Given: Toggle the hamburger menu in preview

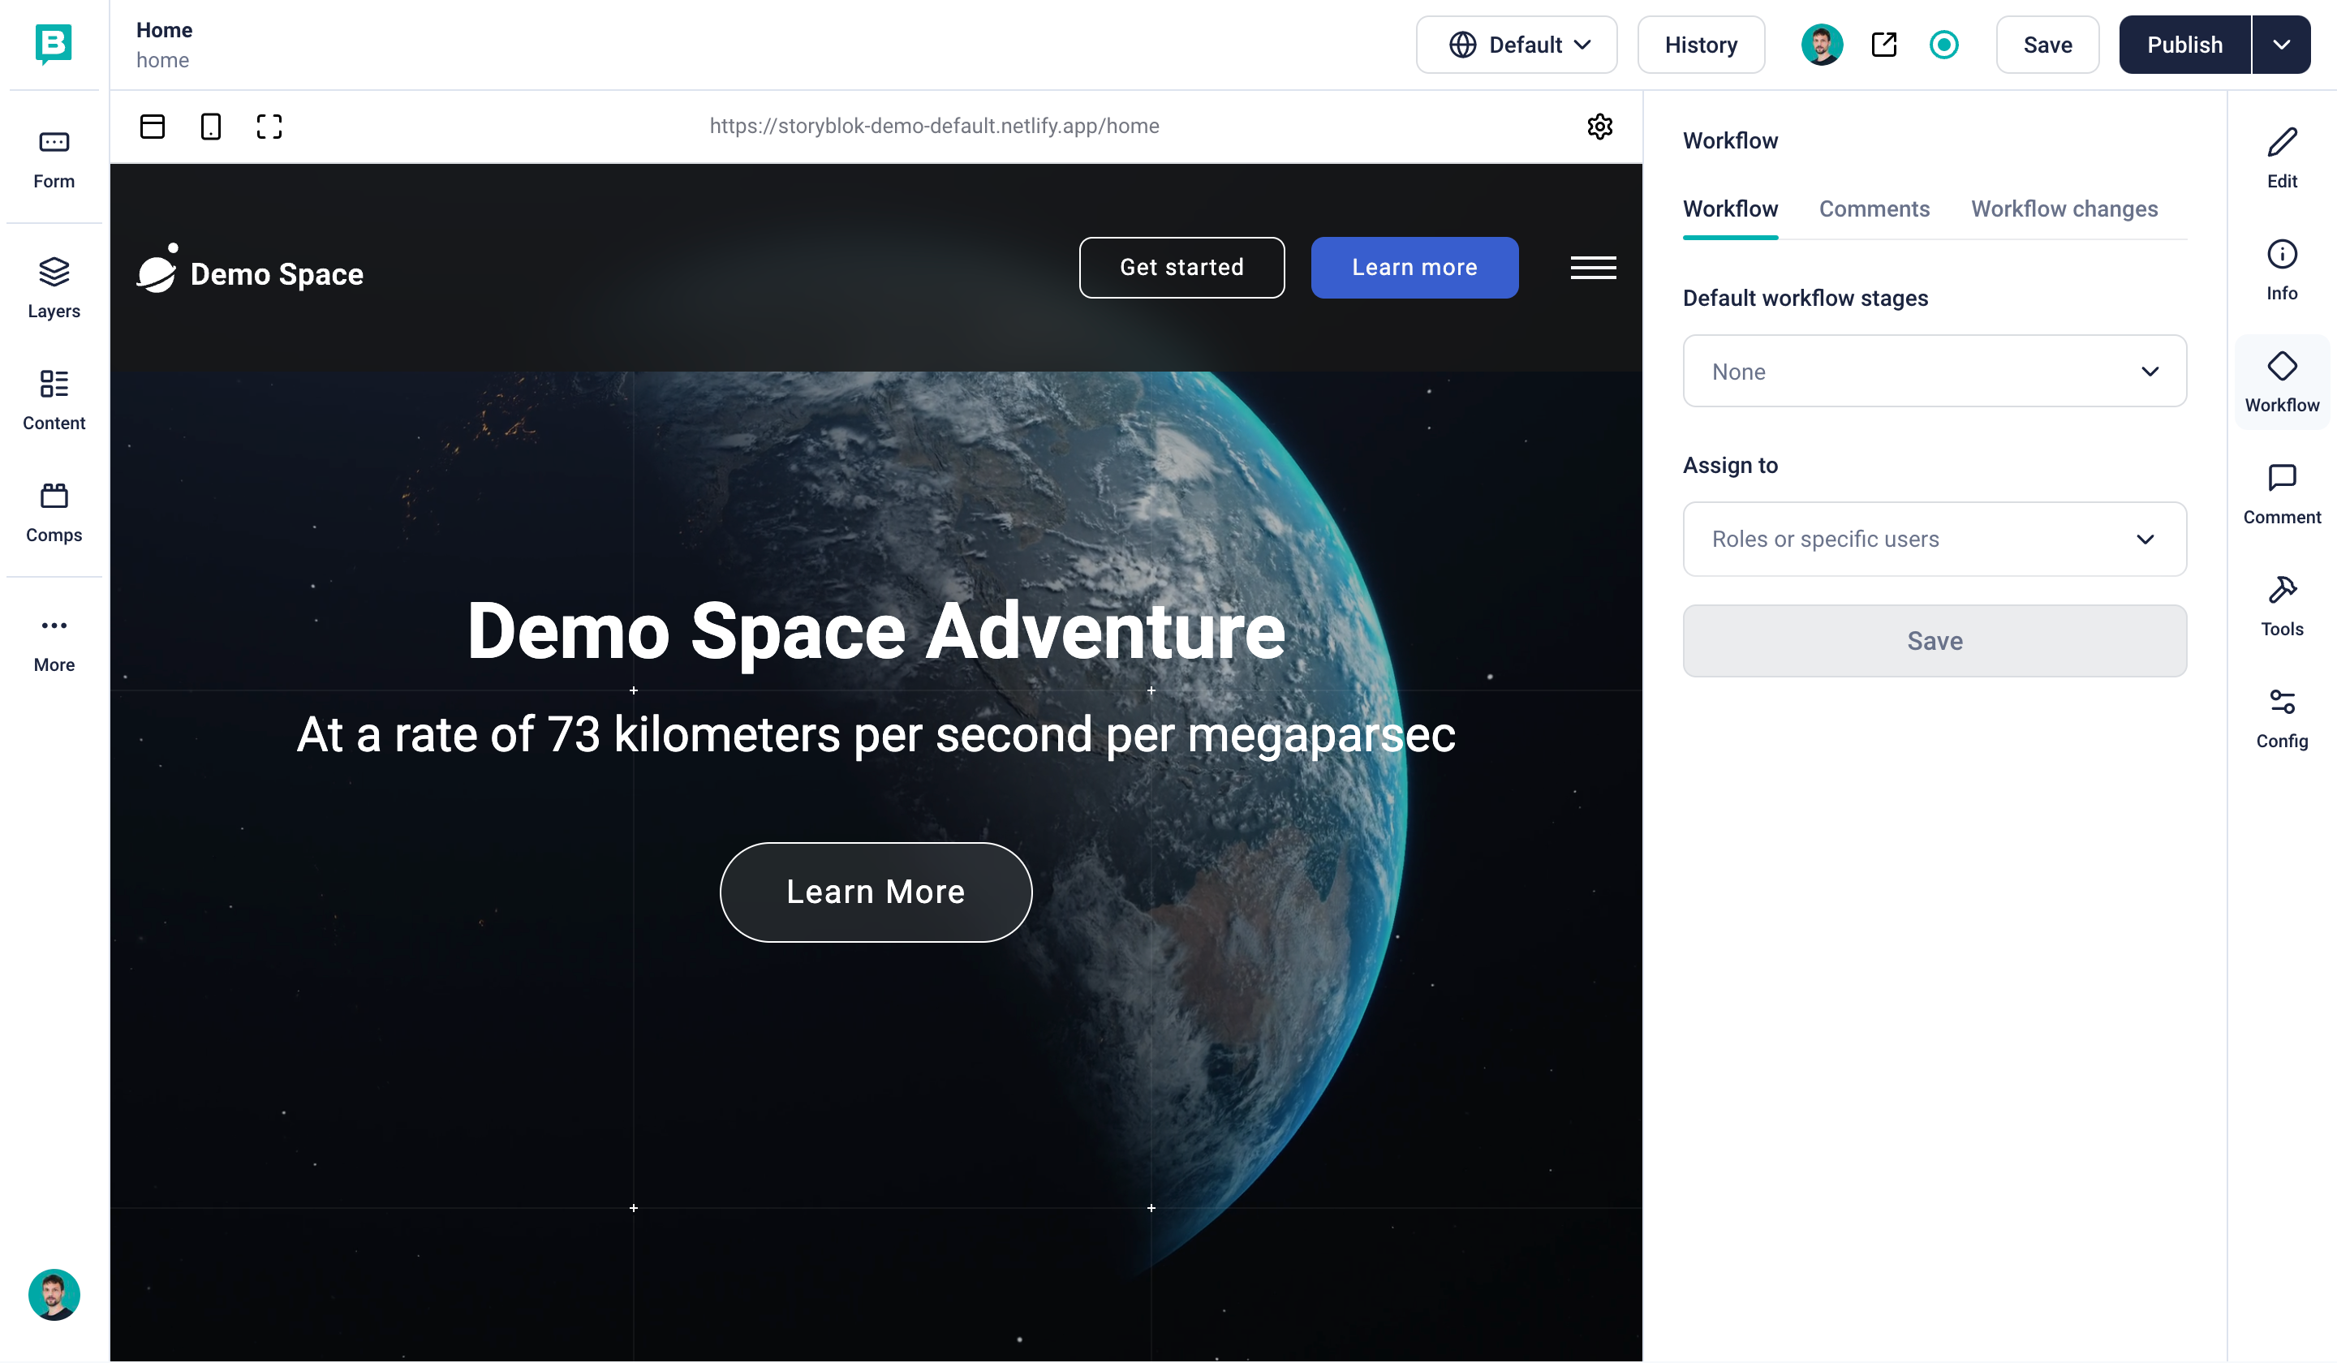Looking at the screenshot, I should (1592, 267).
